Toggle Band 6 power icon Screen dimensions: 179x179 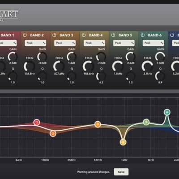(143, 35)
